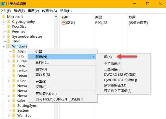Click the Cryptography folder icon
Screen dimensions: 166x119
(x=9, y=22)
